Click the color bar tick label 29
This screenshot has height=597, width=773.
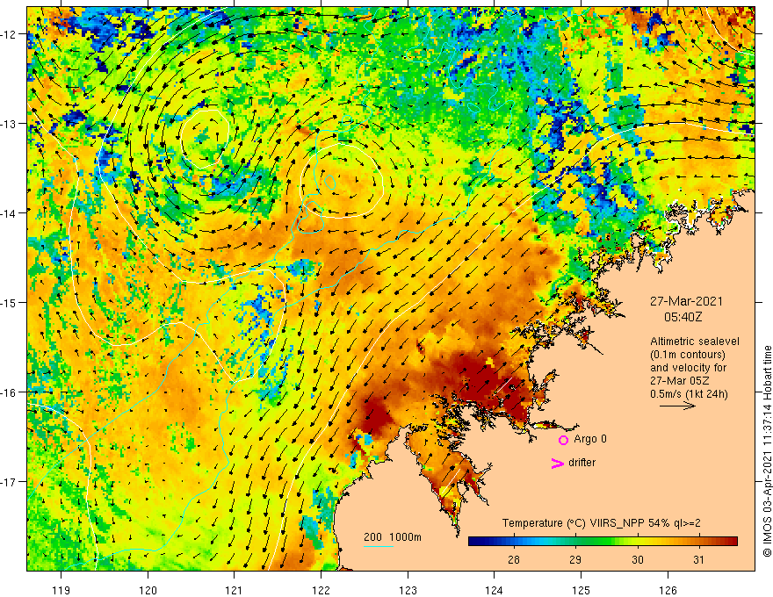click(x=575, y=559)
